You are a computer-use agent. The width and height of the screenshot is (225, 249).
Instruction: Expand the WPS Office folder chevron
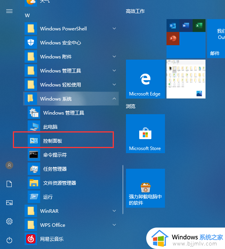[114, 225]
